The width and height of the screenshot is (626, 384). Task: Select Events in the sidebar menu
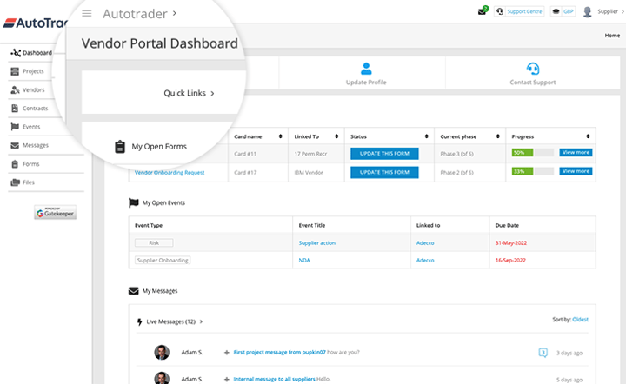click(30, 126)
